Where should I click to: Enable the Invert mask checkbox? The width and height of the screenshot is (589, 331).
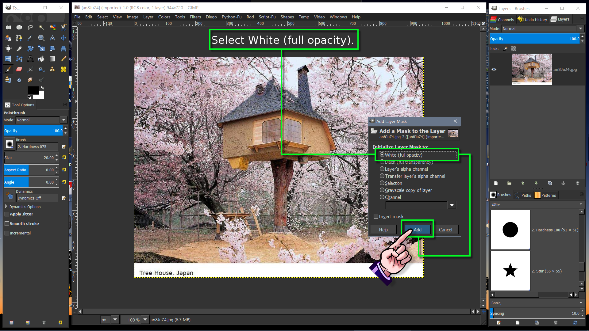376,216
